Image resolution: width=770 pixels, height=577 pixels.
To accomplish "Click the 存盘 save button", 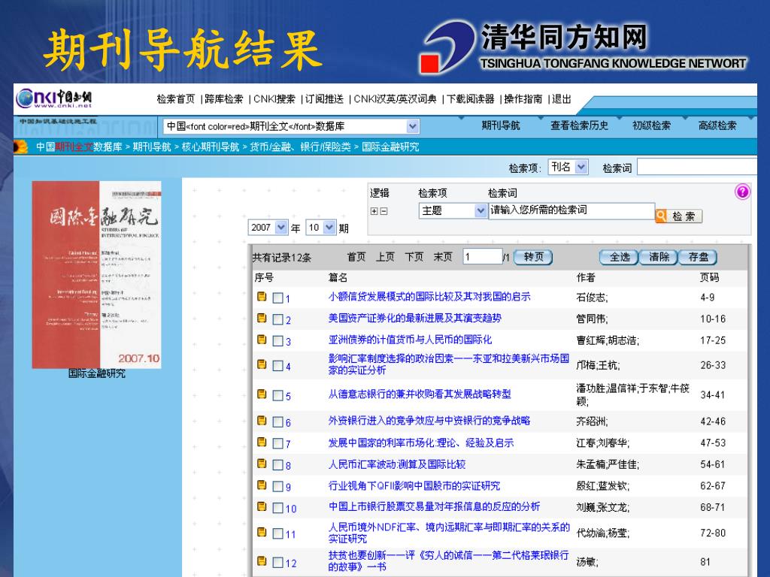I will tap(698, 257).
